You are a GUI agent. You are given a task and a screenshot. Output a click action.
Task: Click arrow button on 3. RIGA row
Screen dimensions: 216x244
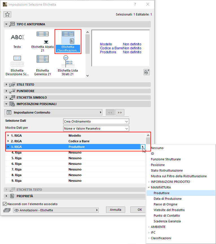pyautogui.click(x=143, y=147)
